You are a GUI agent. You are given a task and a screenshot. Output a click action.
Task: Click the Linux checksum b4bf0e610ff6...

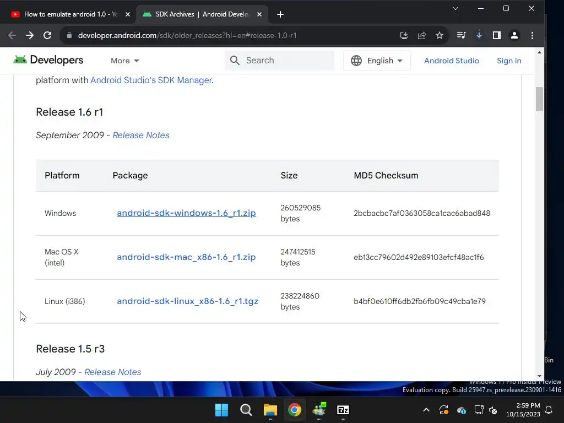click(419, 301)
